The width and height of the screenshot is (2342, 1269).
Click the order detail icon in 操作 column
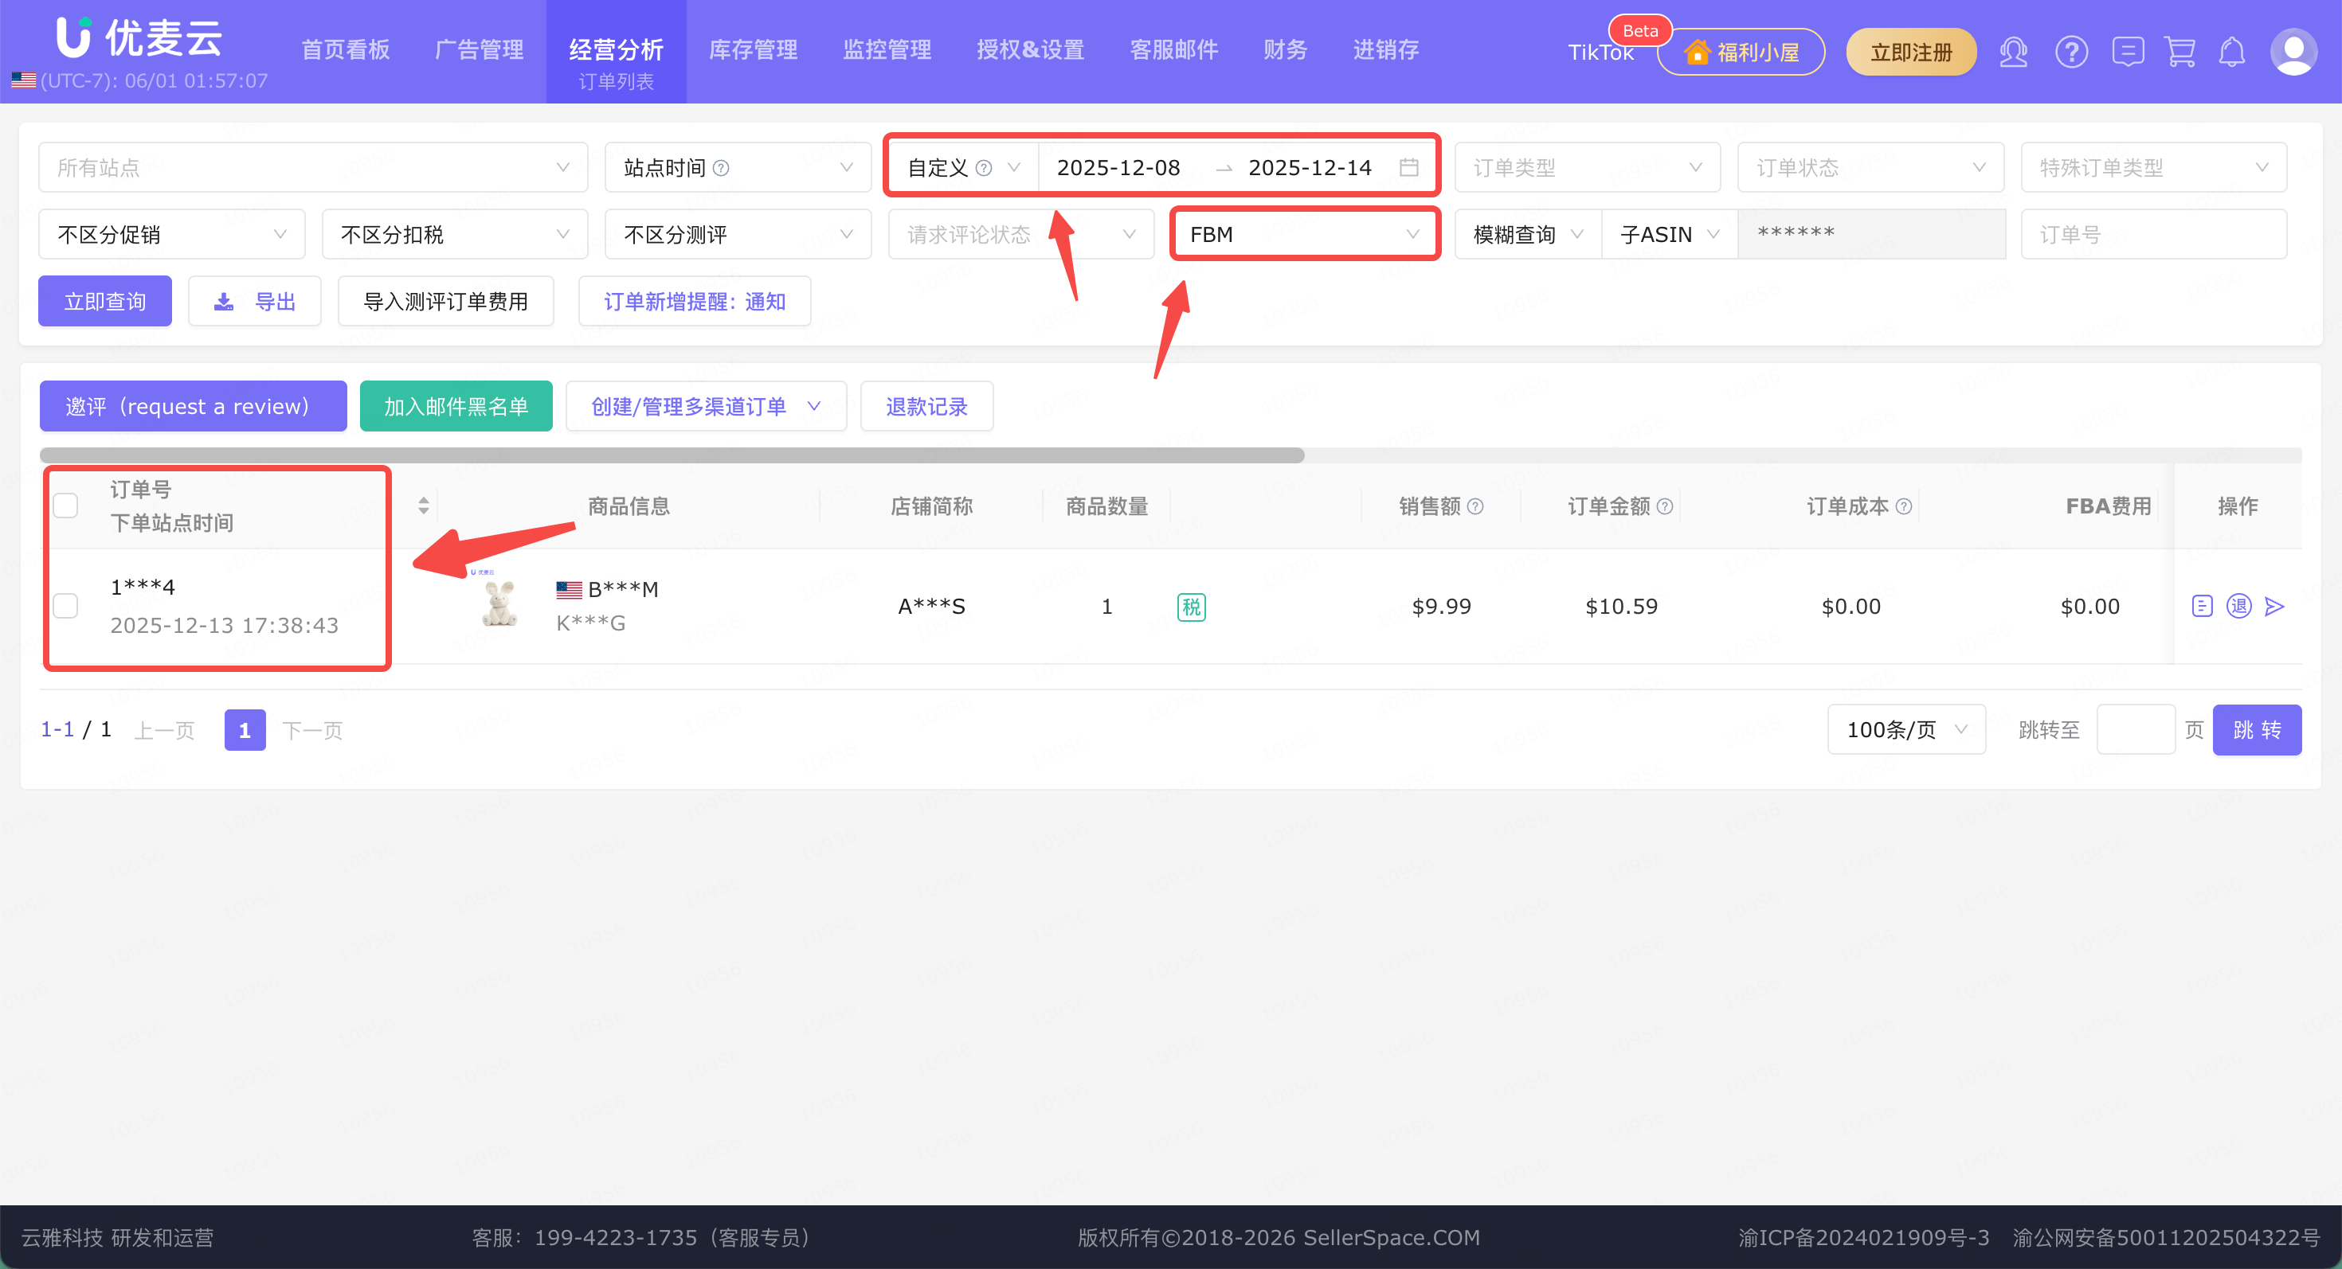2202,606
